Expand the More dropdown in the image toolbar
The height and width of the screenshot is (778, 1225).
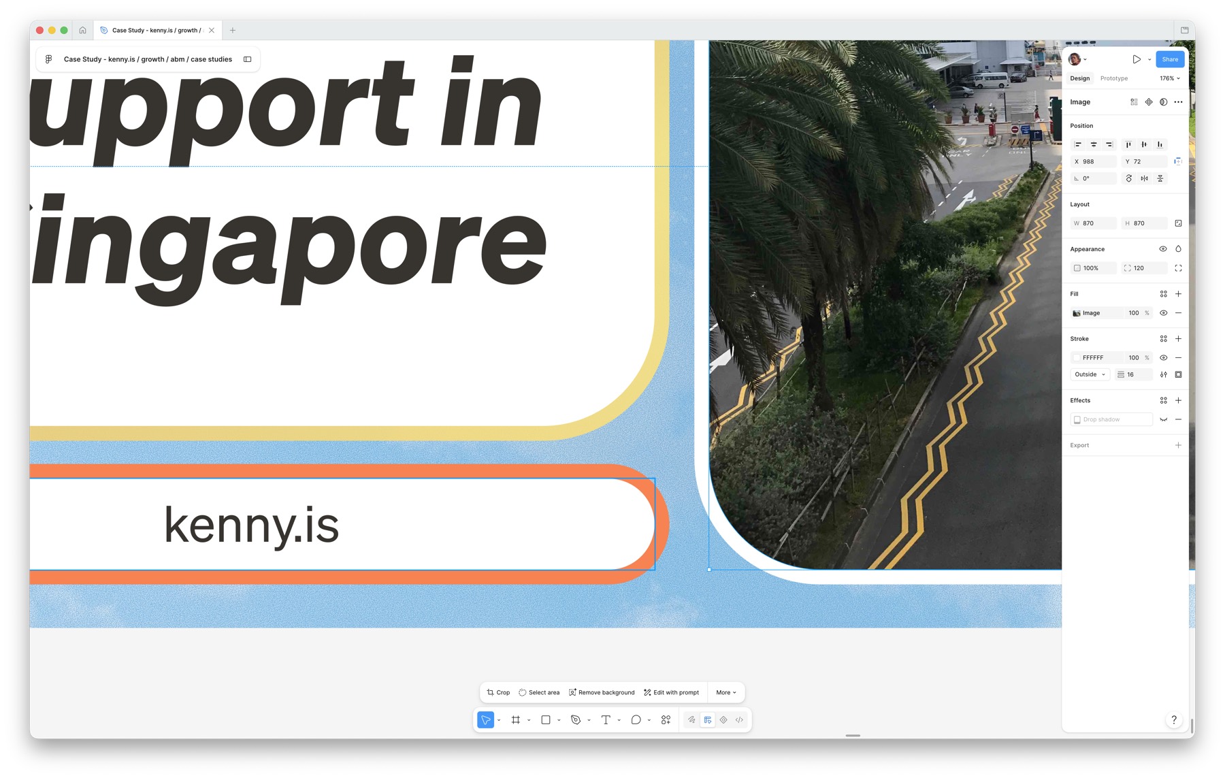[x=726, y=692]
